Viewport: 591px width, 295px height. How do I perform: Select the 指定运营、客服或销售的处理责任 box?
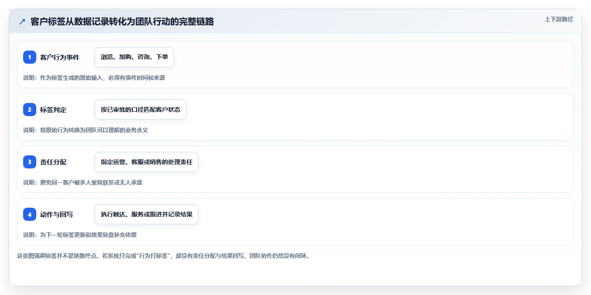pos(147,162)
